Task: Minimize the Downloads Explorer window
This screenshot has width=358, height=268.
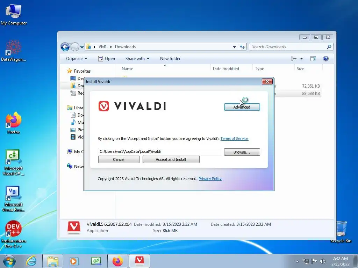Action: click(x=305, y=37)
